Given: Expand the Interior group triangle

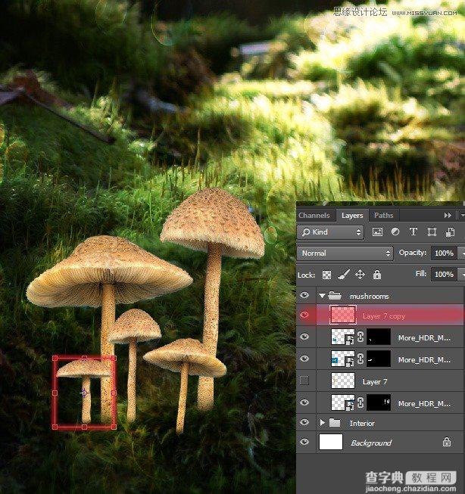Looking at the screenshot, I should point(322,422).
